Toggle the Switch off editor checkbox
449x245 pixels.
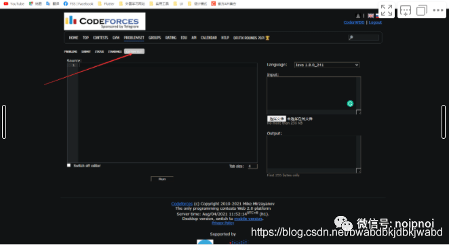pyautogui.click(x=69, y=165)
